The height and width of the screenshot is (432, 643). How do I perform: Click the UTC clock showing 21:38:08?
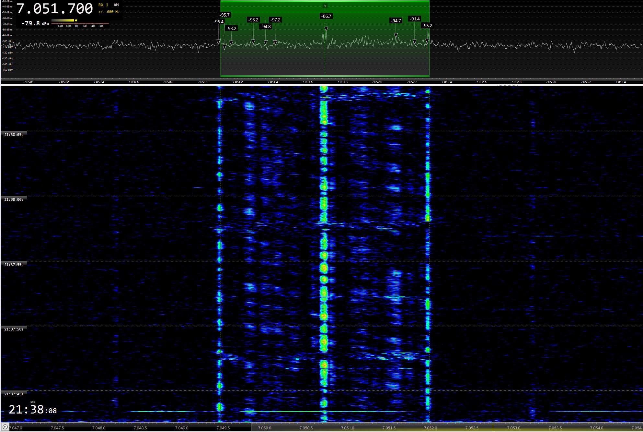(x=32, y=410)
